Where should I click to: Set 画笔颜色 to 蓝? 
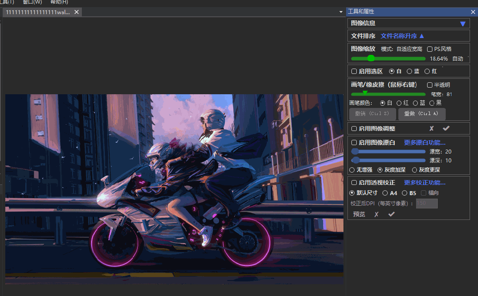415,103
